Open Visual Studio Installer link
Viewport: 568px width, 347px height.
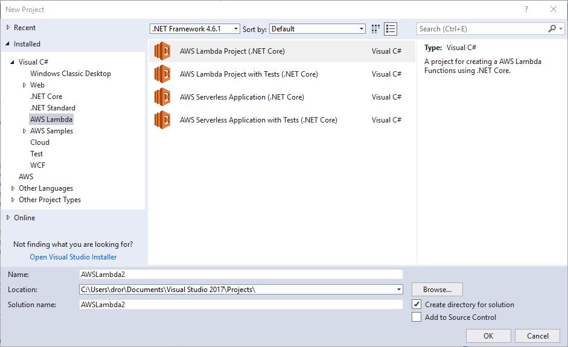pos(73,257)
